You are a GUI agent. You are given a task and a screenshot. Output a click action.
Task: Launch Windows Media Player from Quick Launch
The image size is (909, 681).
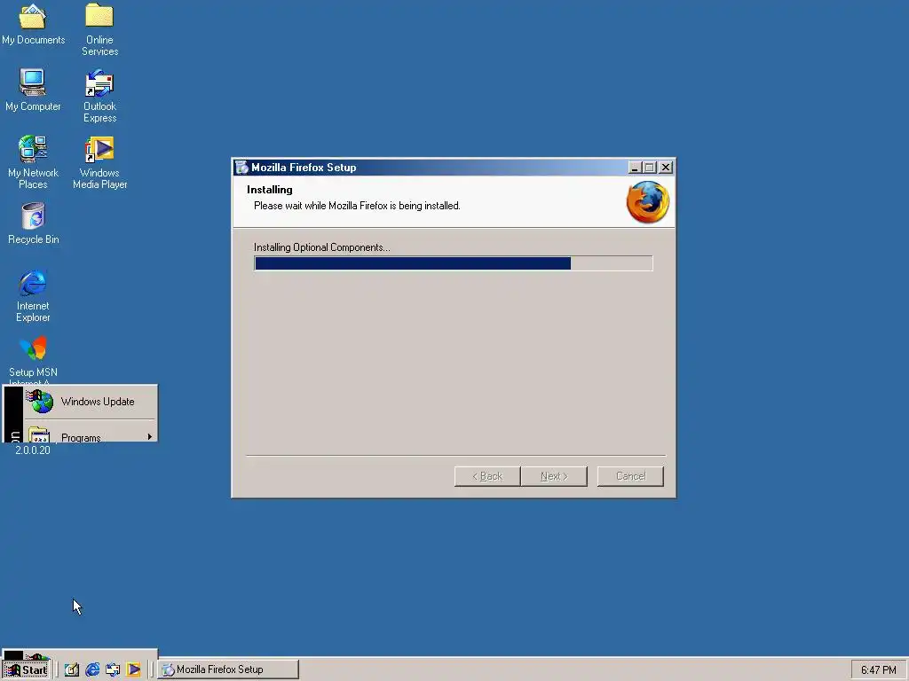[133, 669]
